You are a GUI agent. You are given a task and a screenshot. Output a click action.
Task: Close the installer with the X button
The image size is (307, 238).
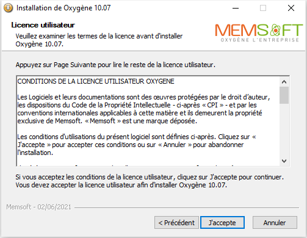tap(291, 8)
